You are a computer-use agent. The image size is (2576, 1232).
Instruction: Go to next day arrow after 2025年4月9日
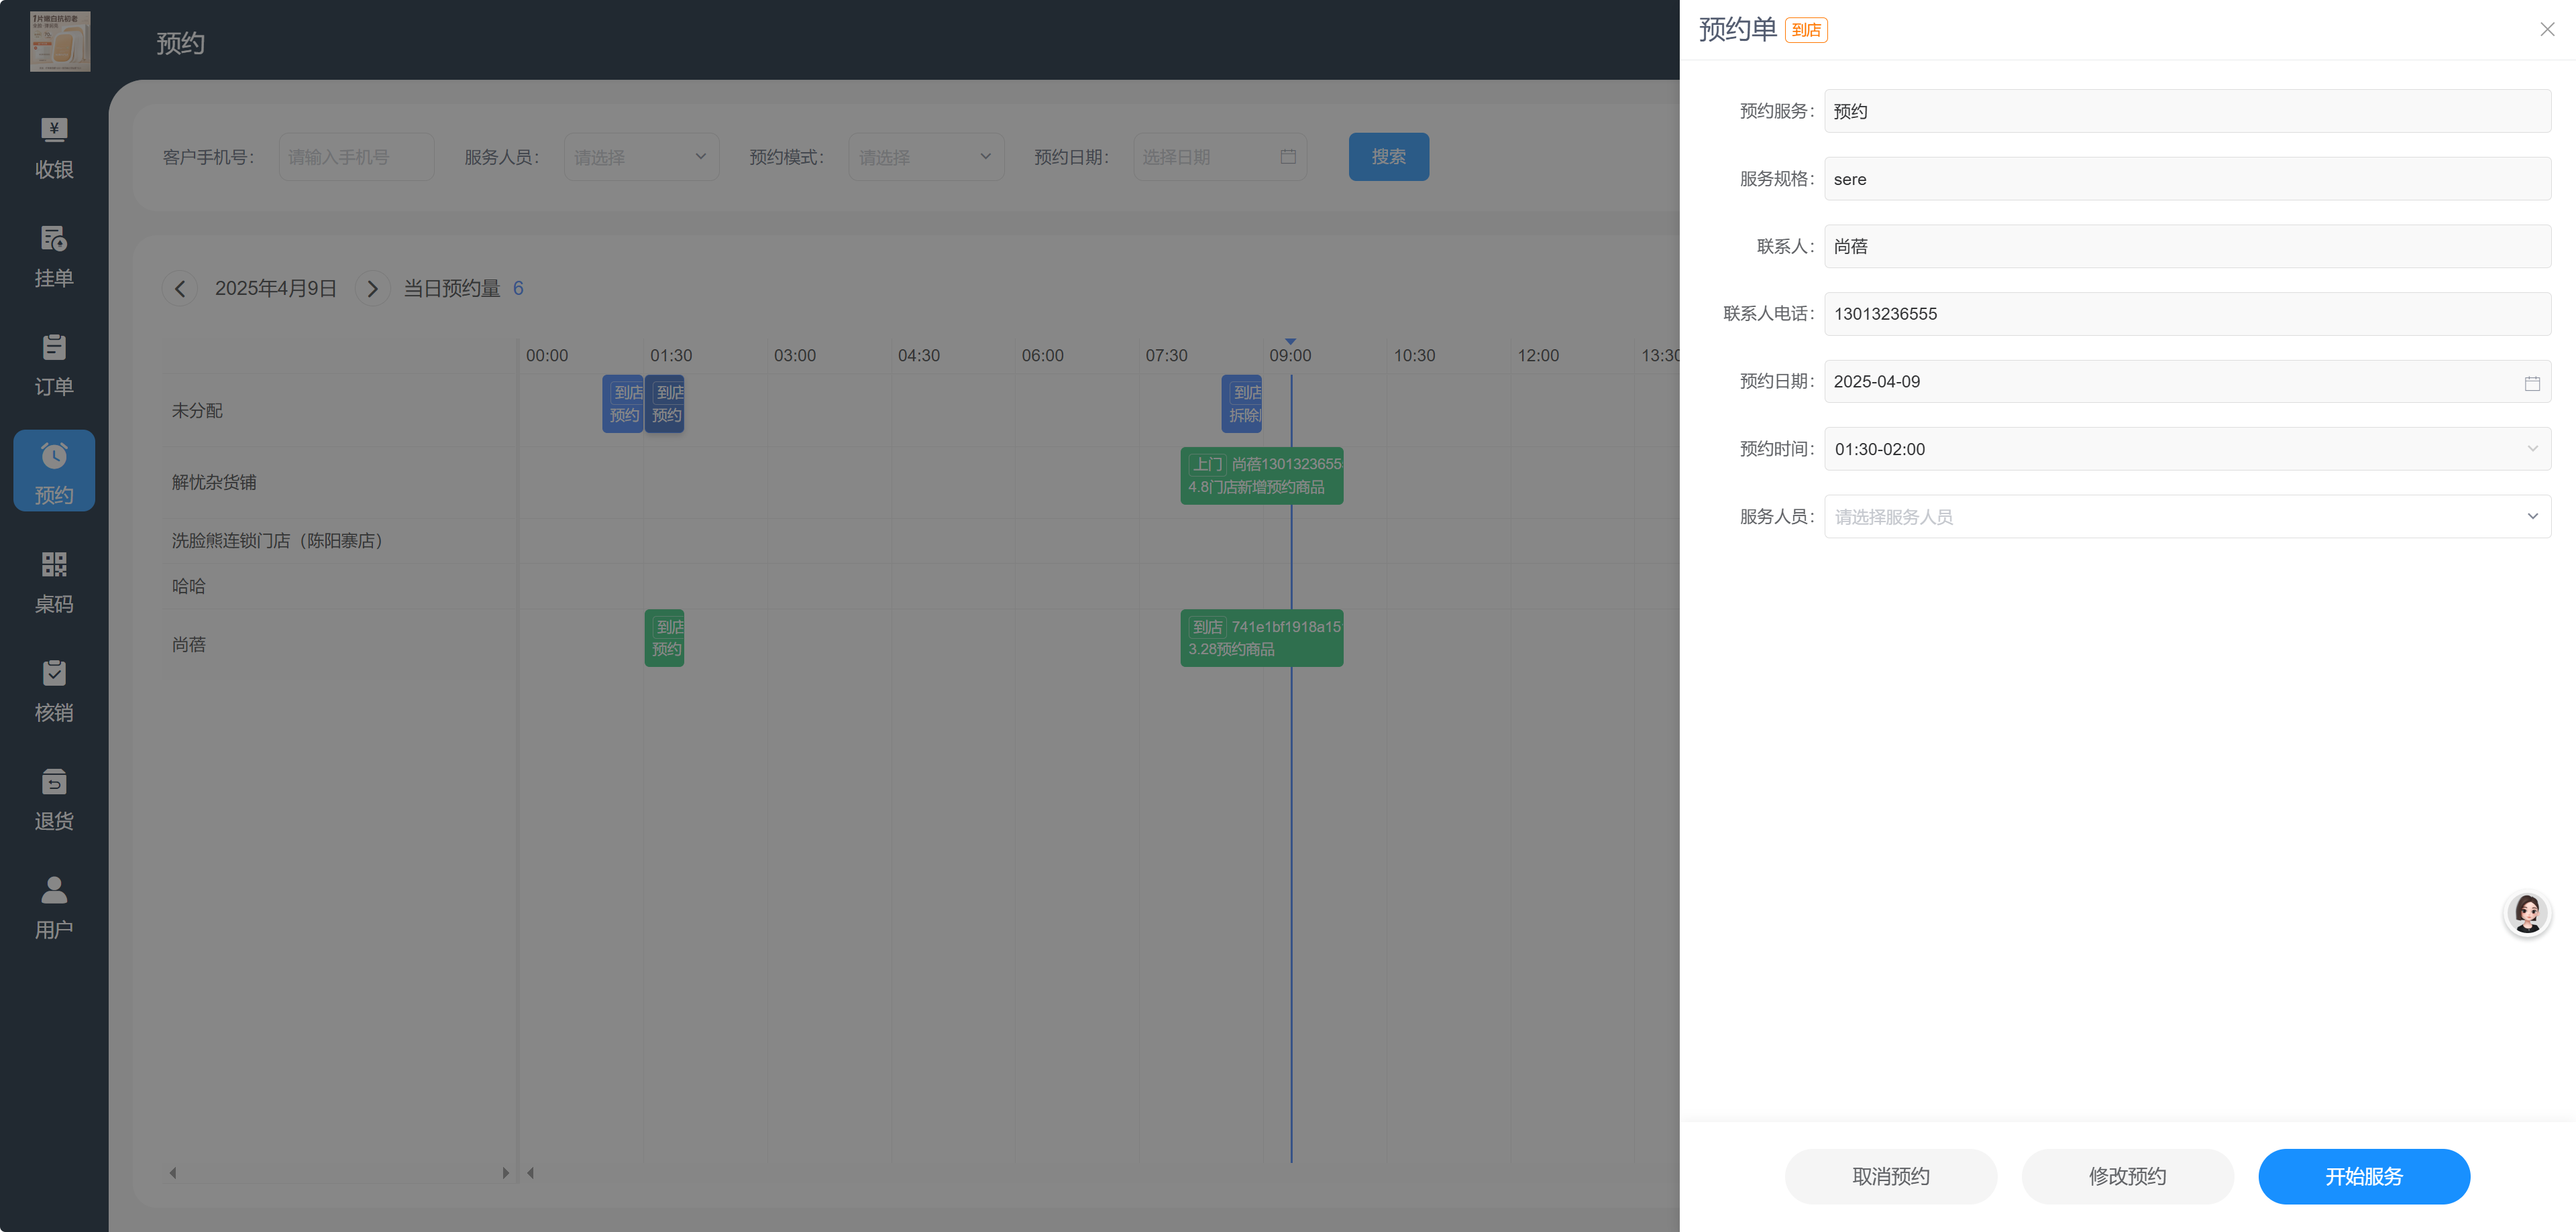point(372,289)
